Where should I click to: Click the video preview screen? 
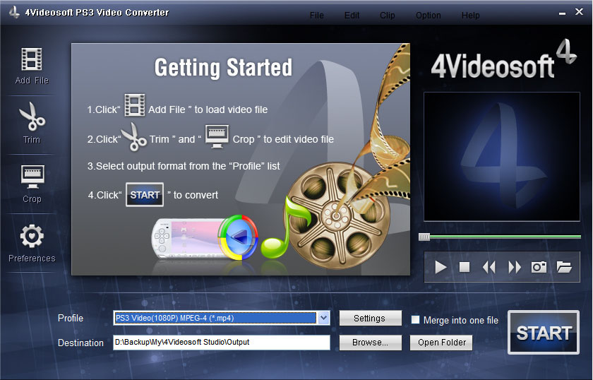(x=501, y=157)
